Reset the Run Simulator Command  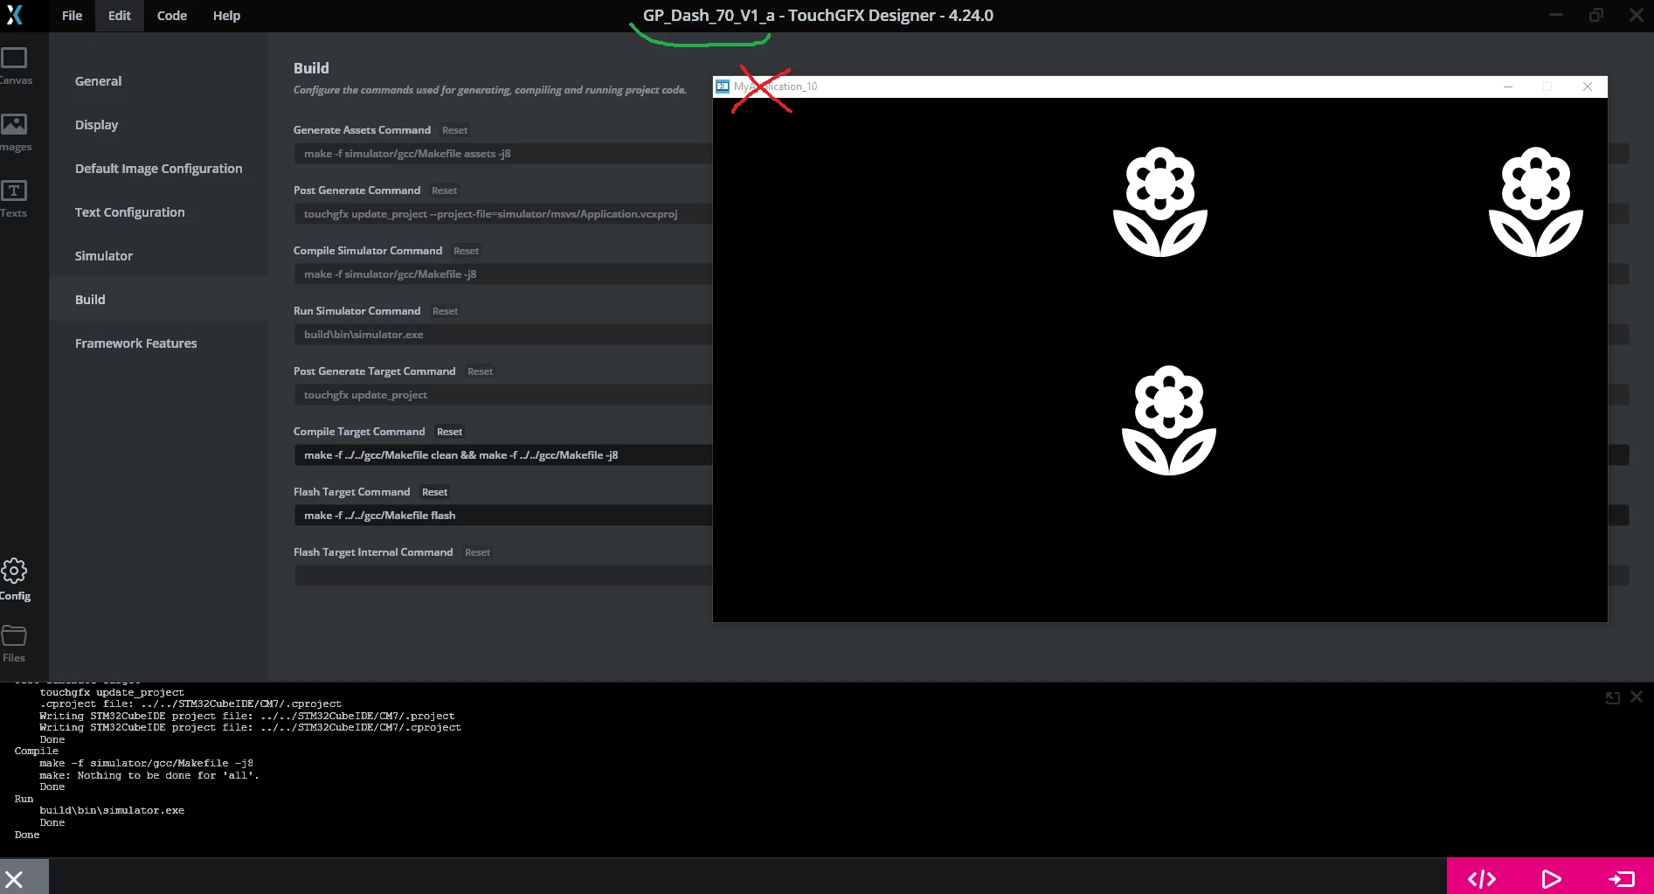pyautogui.click(x=445, y=311)
